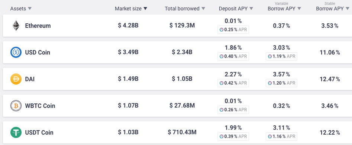
Task: Click USDT Coin 1.16% borrow APR badge
Action: [x=281, y=136]
